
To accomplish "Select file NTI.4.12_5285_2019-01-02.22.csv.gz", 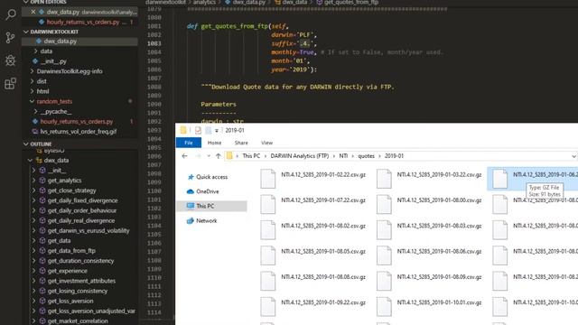I will point(313,179).
